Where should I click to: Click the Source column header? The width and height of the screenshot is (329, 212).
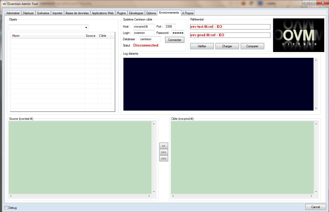point(91,36)
